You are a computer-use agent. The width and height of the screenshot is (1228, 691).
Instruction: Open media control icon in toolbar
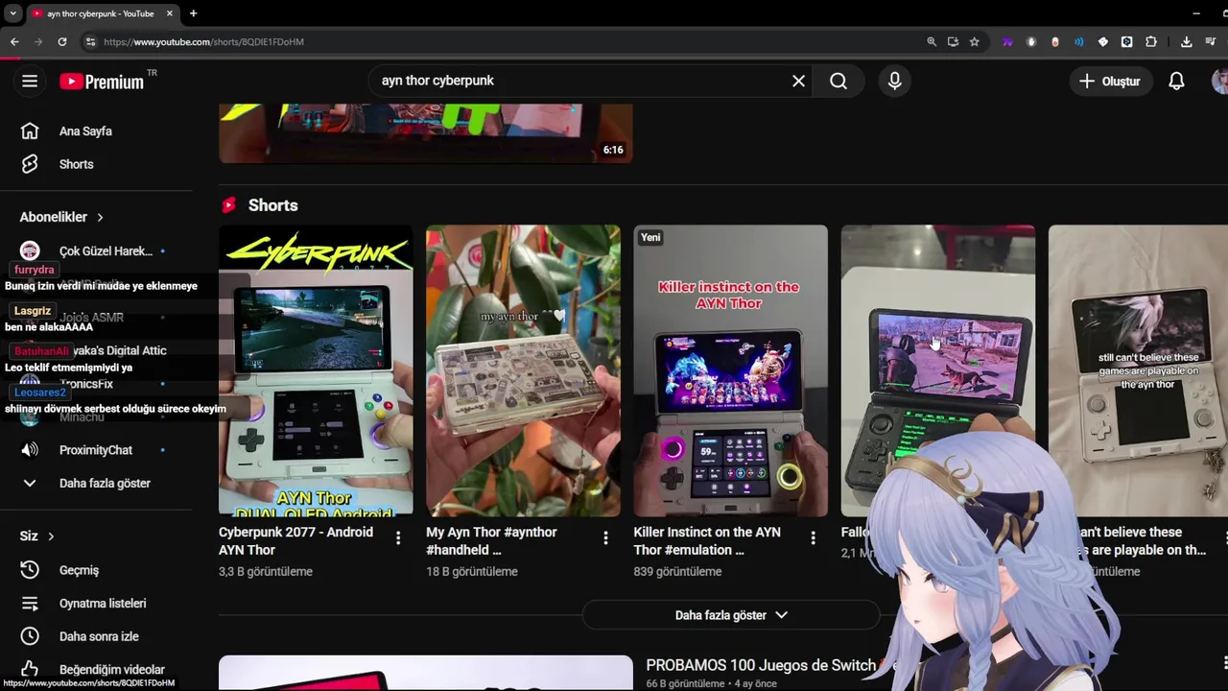(x=1211, y=42)
